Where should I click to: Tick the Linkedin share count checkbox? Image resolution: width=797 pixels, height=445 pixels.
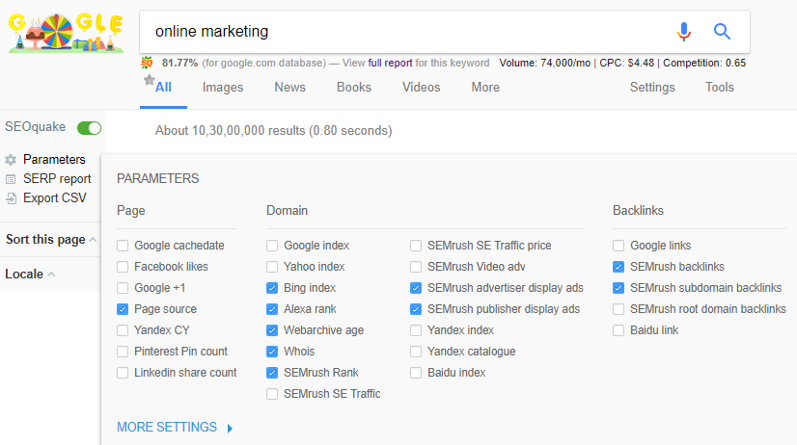coord(123,373)
